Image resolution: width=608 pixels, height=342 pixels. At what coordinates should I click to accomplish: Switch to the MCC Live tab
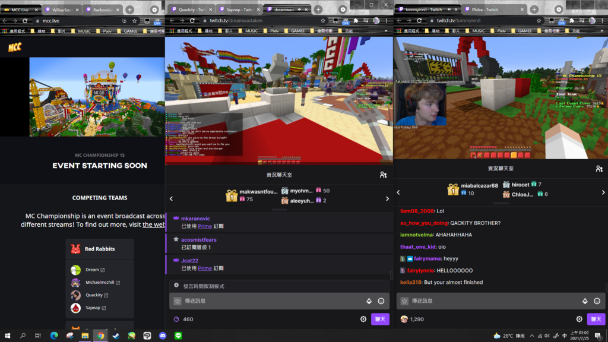click(20, 9)
